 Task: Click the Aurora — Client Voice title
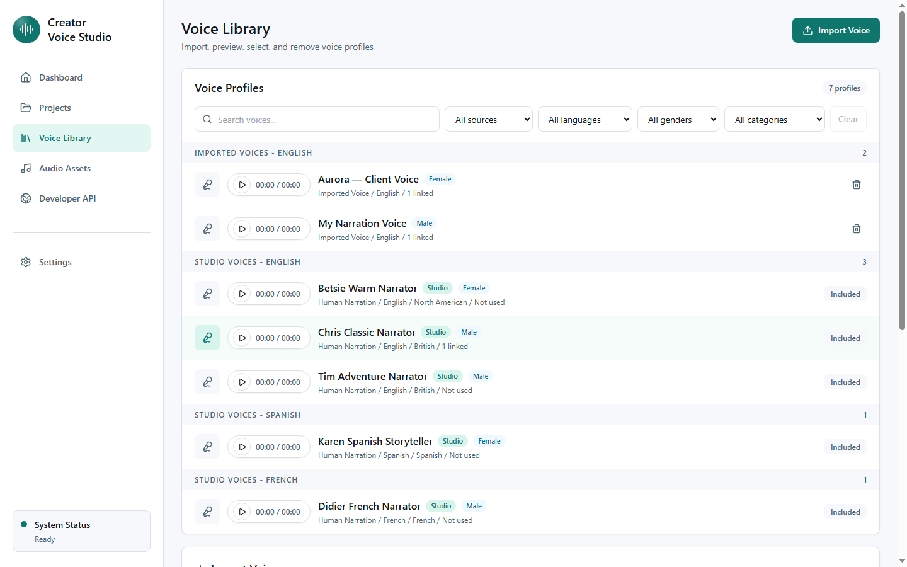coord(368,179)
